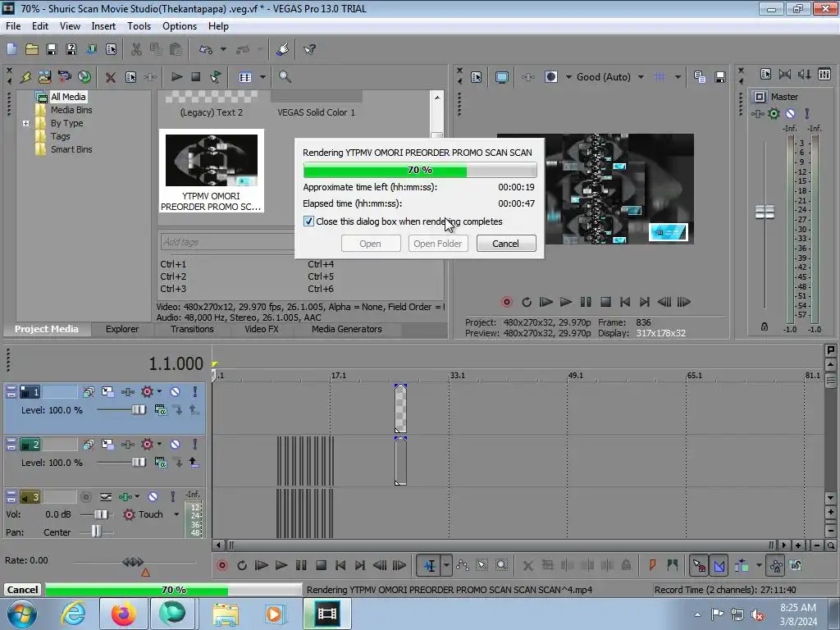
Task: Click Record button under video preview
Action: [x=506, y=302]
